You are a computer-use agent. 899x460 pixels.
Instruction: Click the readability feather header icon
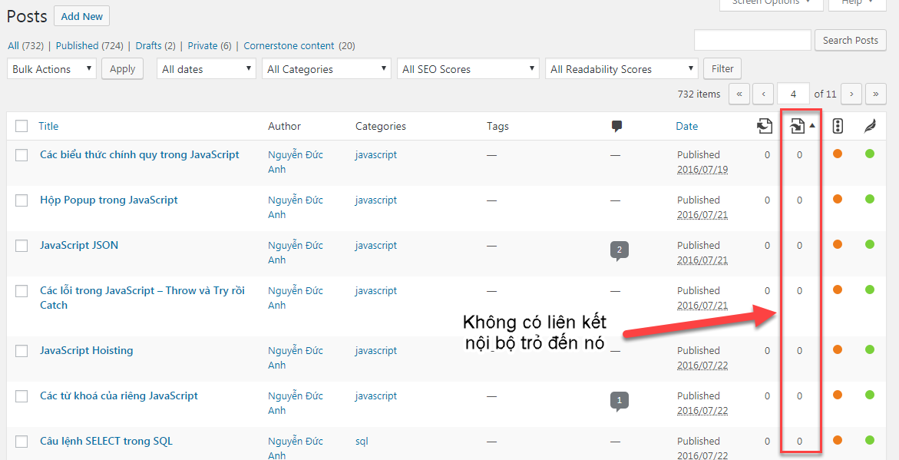[869, 126]
